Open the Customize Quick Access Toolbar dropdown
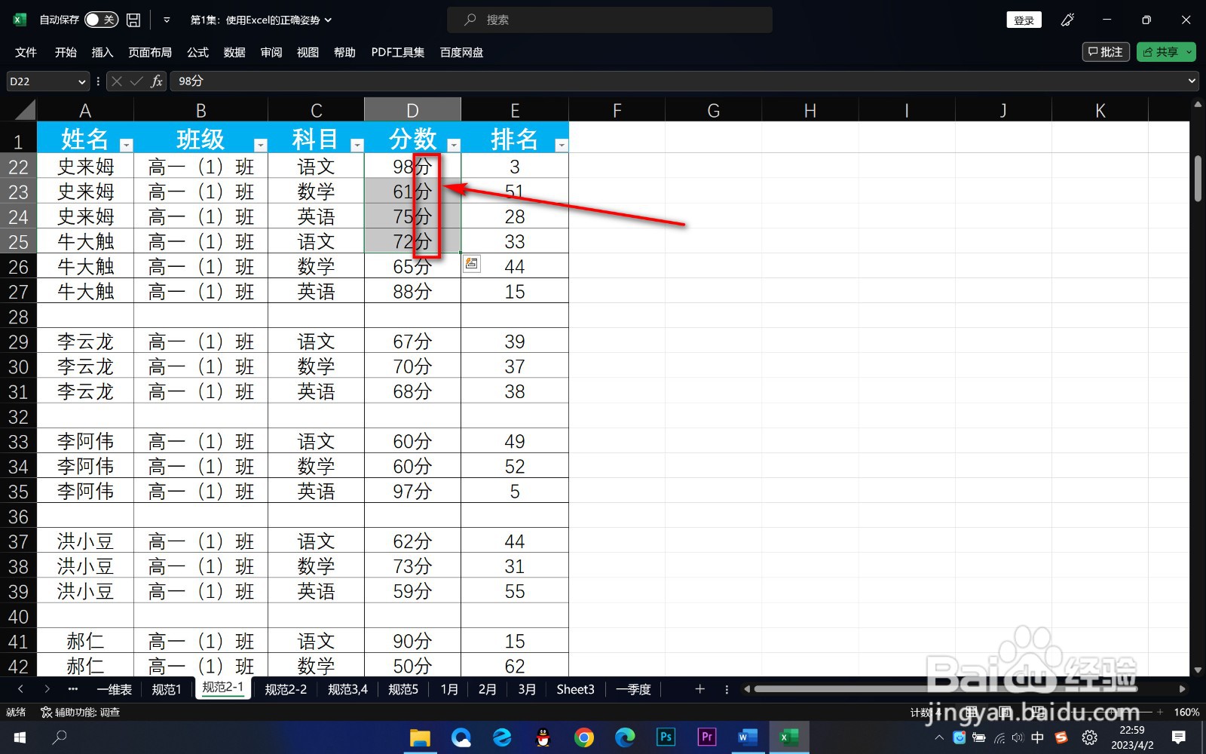 (167, 20)
